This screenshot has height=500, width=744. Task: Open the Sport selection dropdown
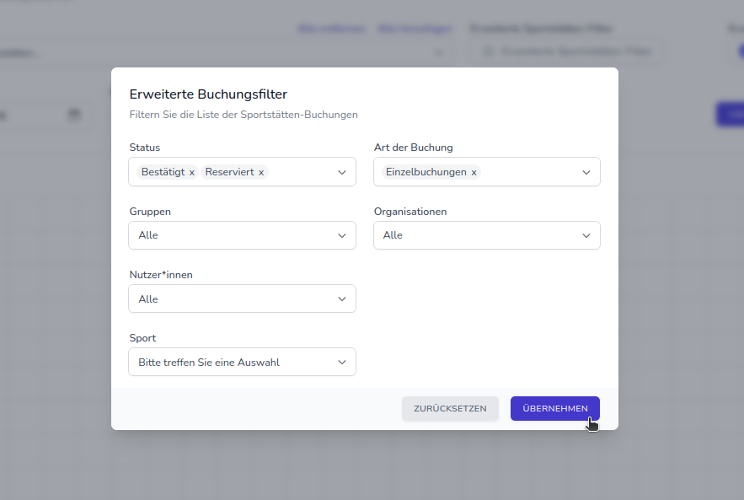[242, 363]
